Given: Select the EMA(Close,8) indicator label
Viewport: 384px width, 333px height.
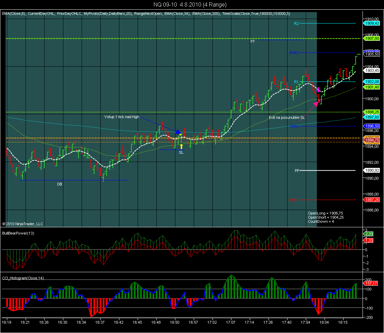Looking at the screenshot, I should pyautogui.click(x=13, y=14).
